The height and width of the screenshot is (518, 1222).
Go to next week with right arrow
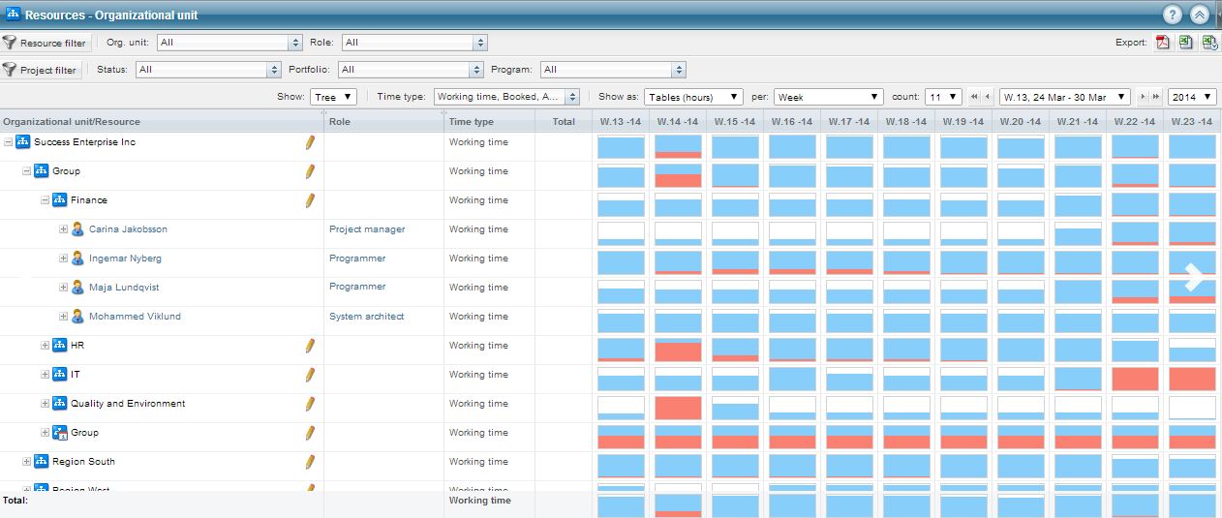point(1143,97)
